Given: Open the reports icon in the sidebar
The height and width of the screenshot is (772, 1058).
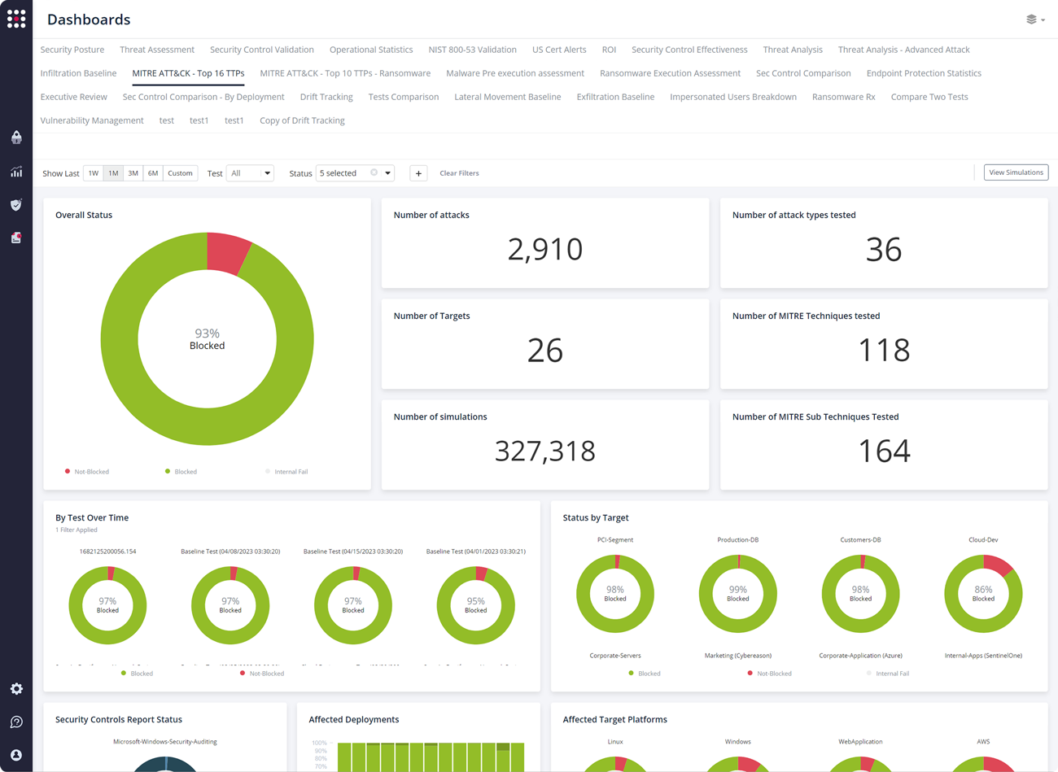Looking at the screenshot, I should pos(16,238).
